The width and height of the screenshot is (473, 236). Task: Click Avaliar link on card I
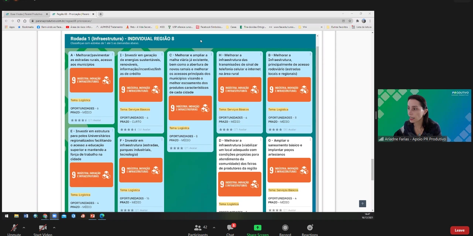pos(146,129)
